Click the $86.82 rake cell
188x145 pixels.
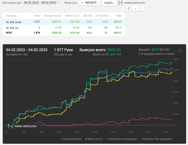118,22
